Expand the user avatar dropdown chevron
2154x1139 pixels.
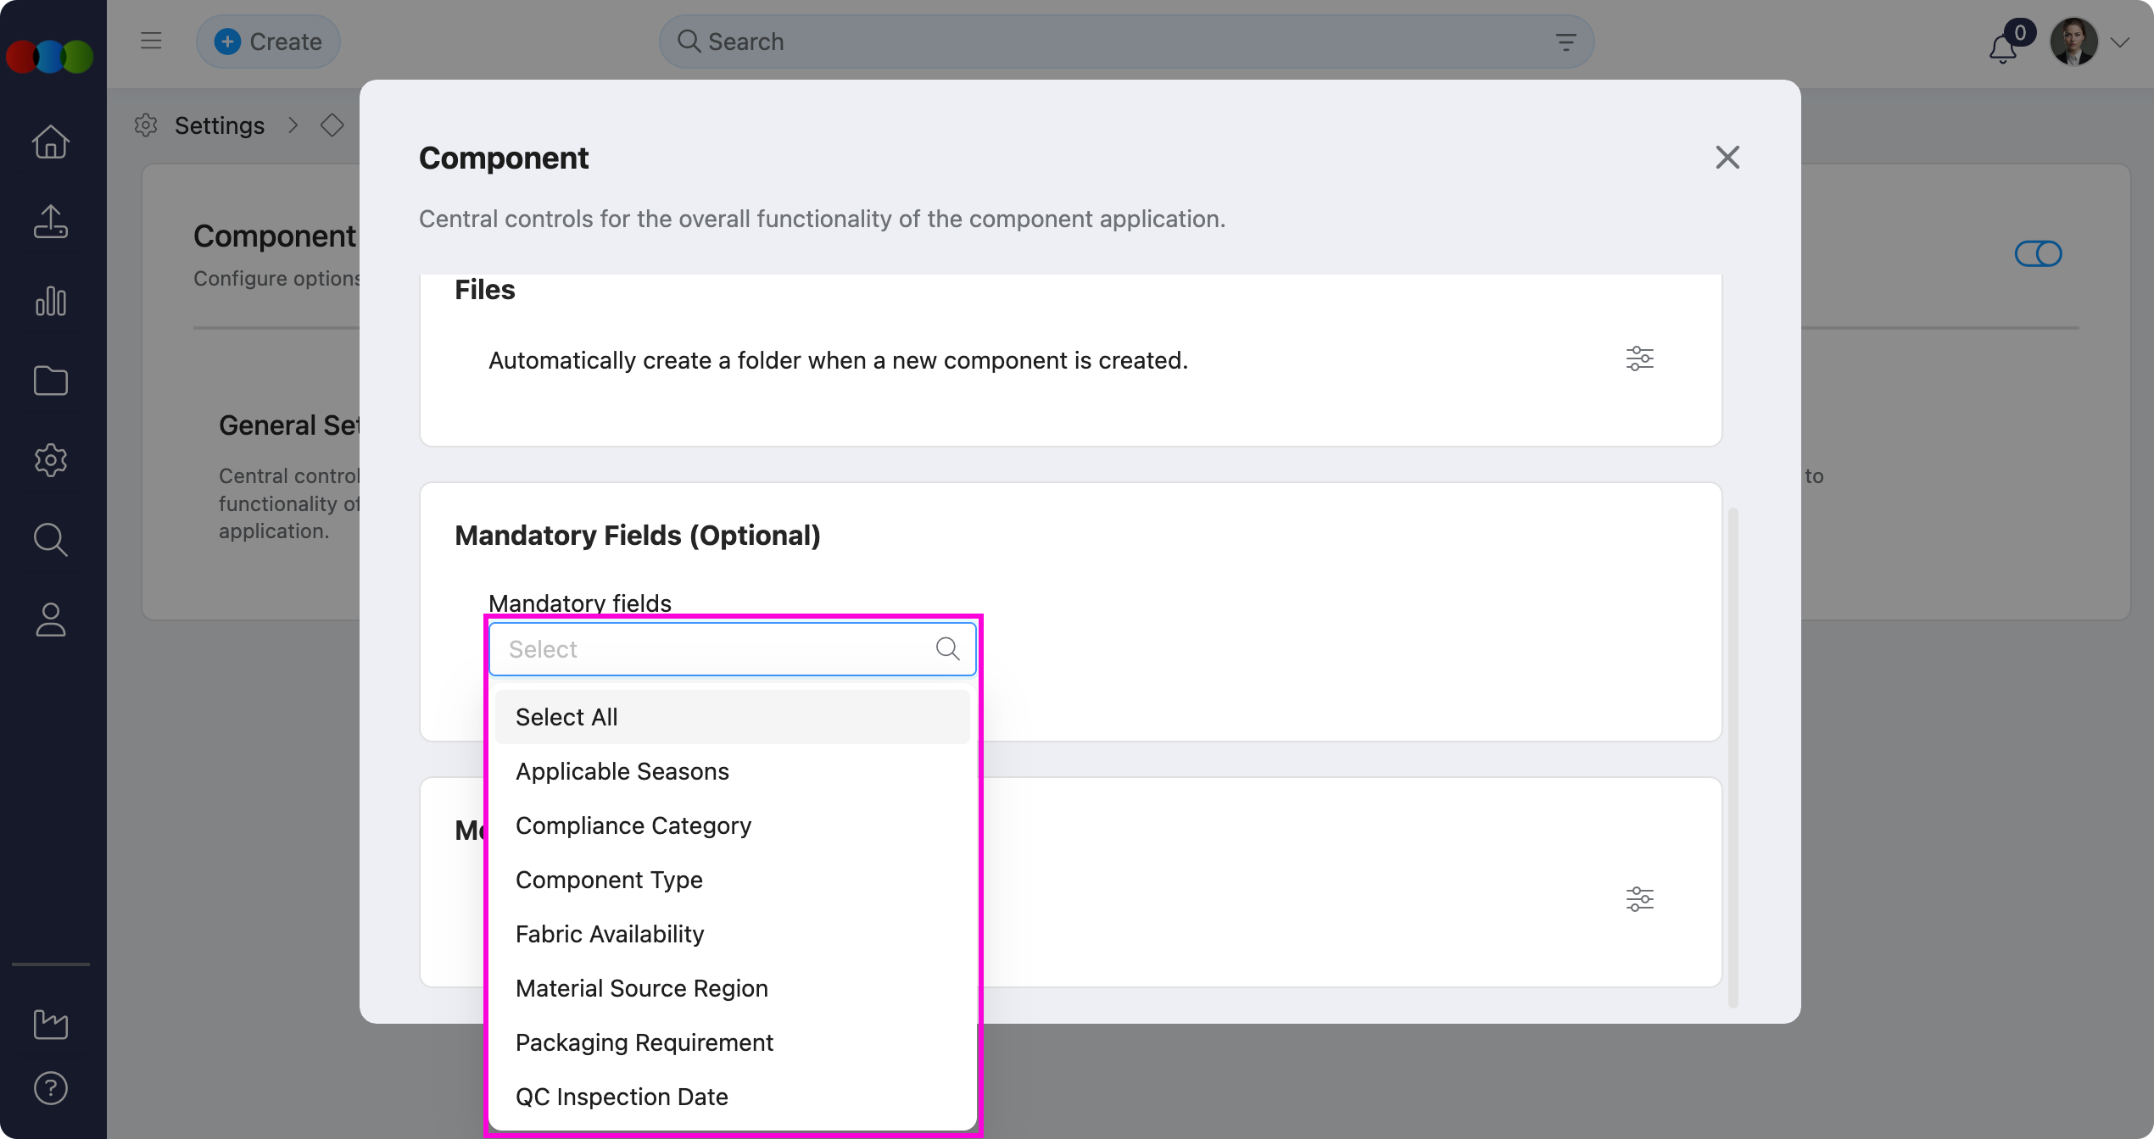click(x=2120, y=42)
